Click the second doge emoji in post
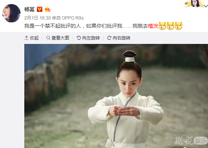This screenshot has height=148, width=208. 170,26
